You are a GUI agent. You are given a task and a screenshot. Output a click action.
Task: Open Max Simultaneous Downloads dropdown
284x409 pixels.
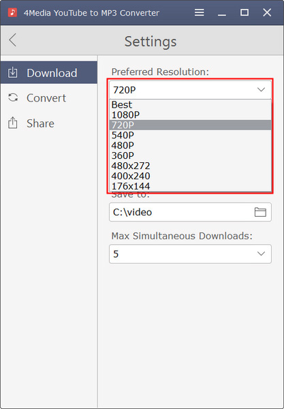click(190, 254)
